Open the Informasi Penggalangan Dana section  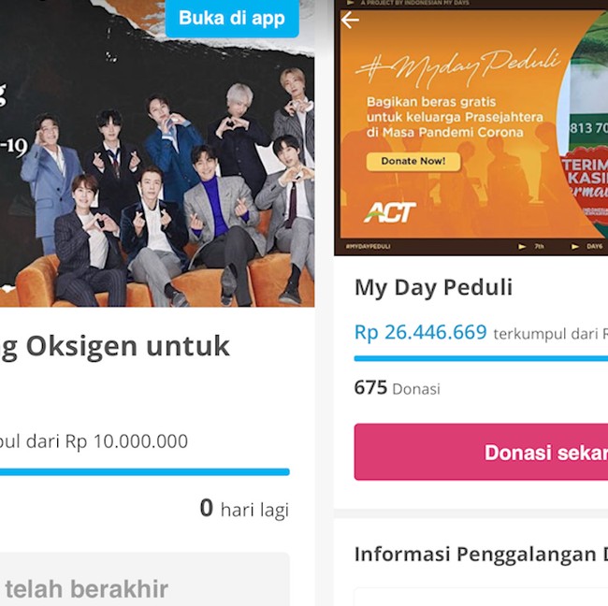[x=481, y=554]
